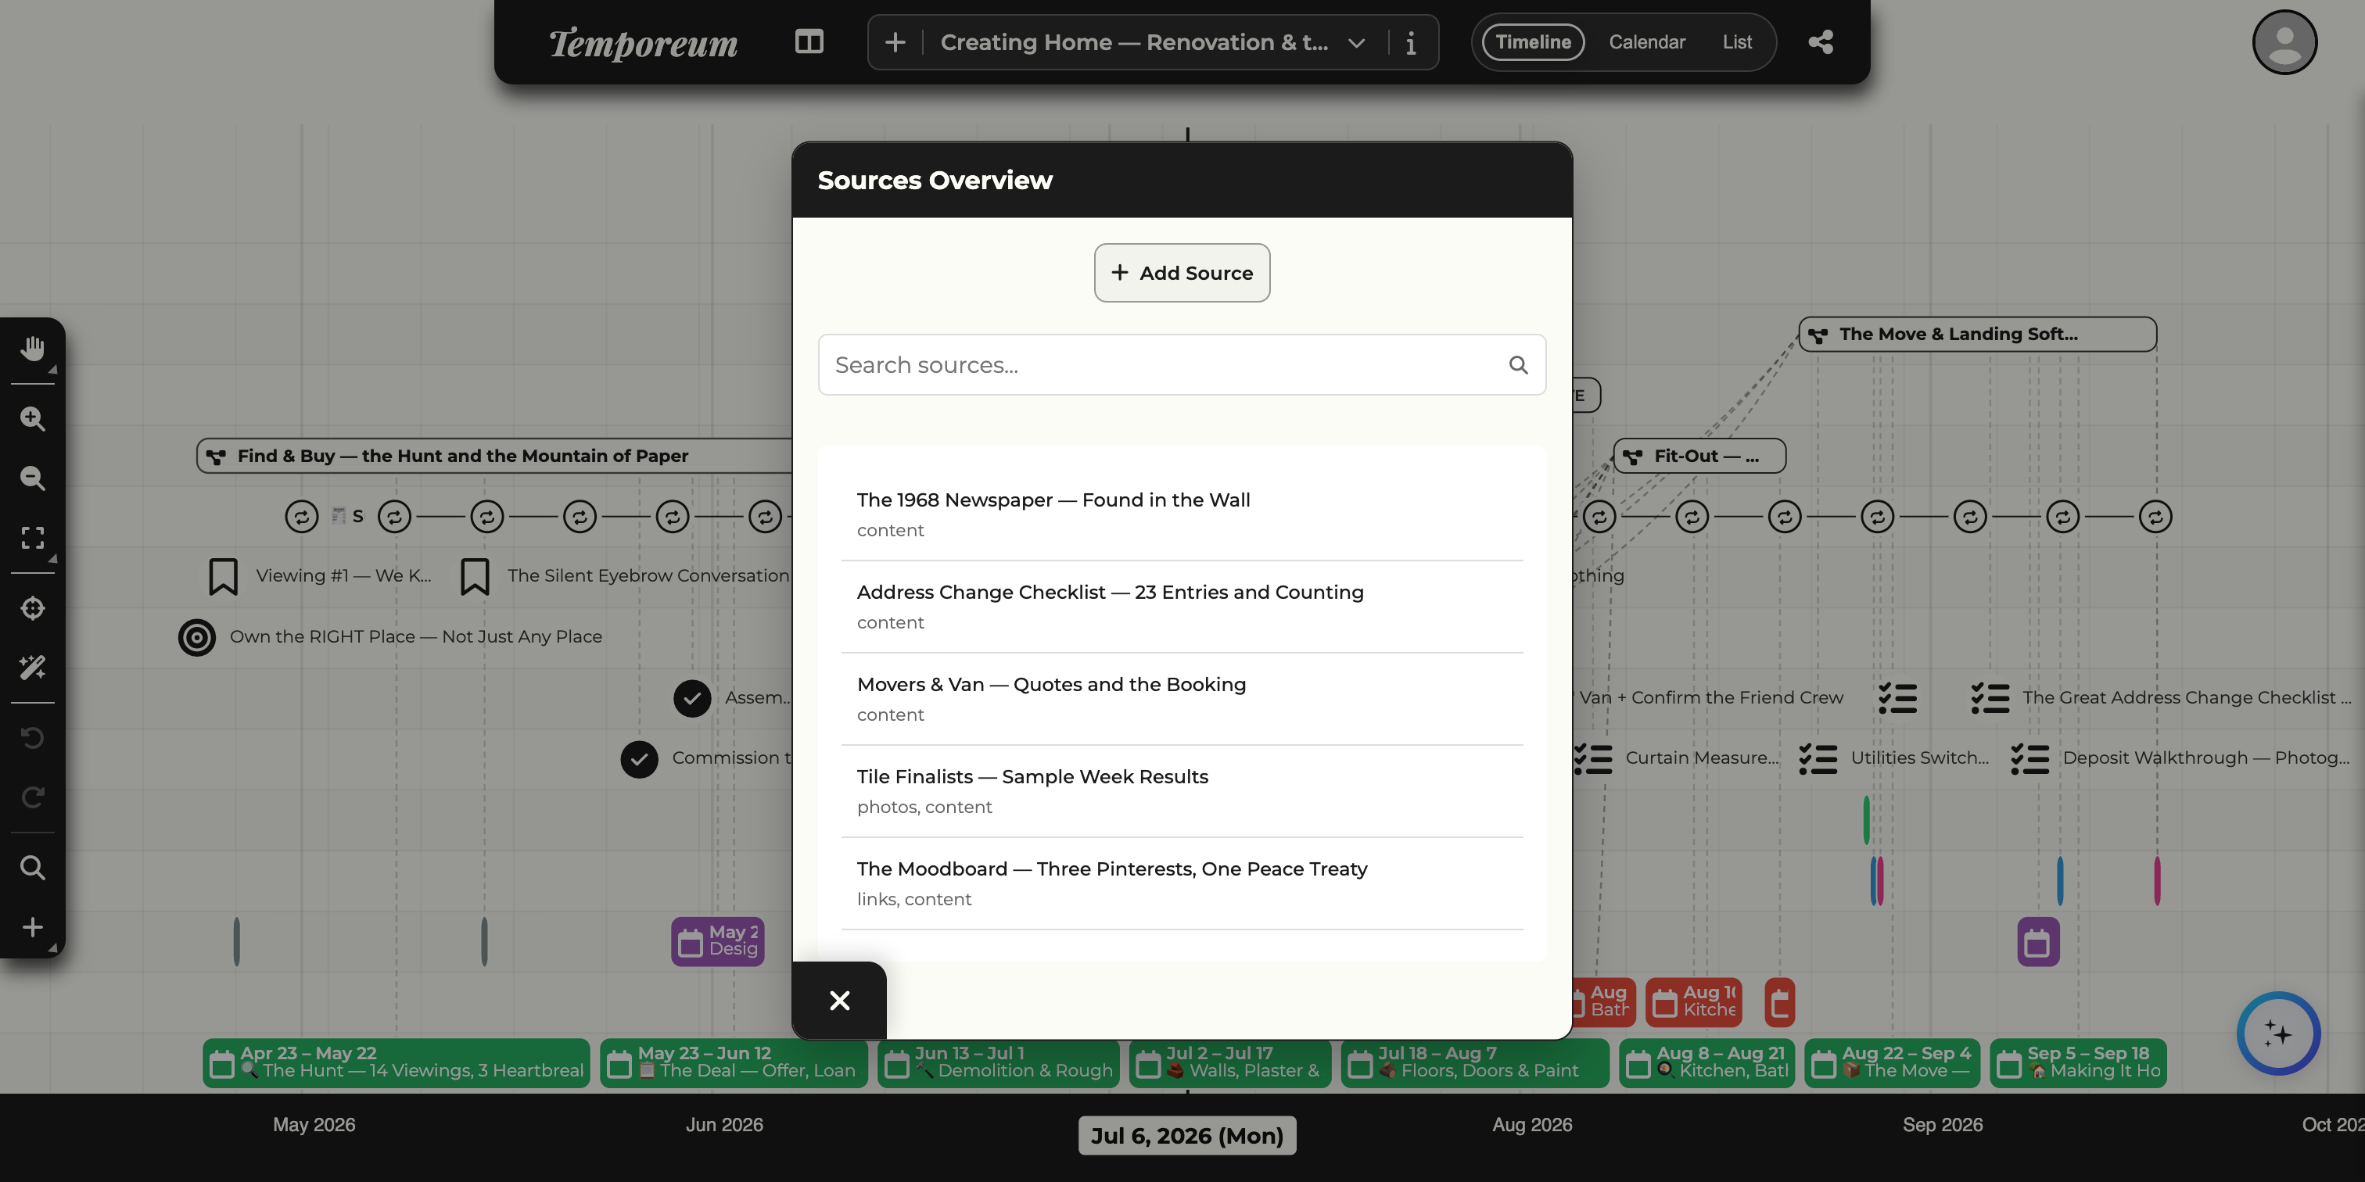
Task: Click the crosshair locate tool
Action: coord(33,607)
